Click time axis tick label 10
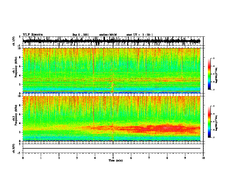The image size is (229, 177). (x=203, y=158)
